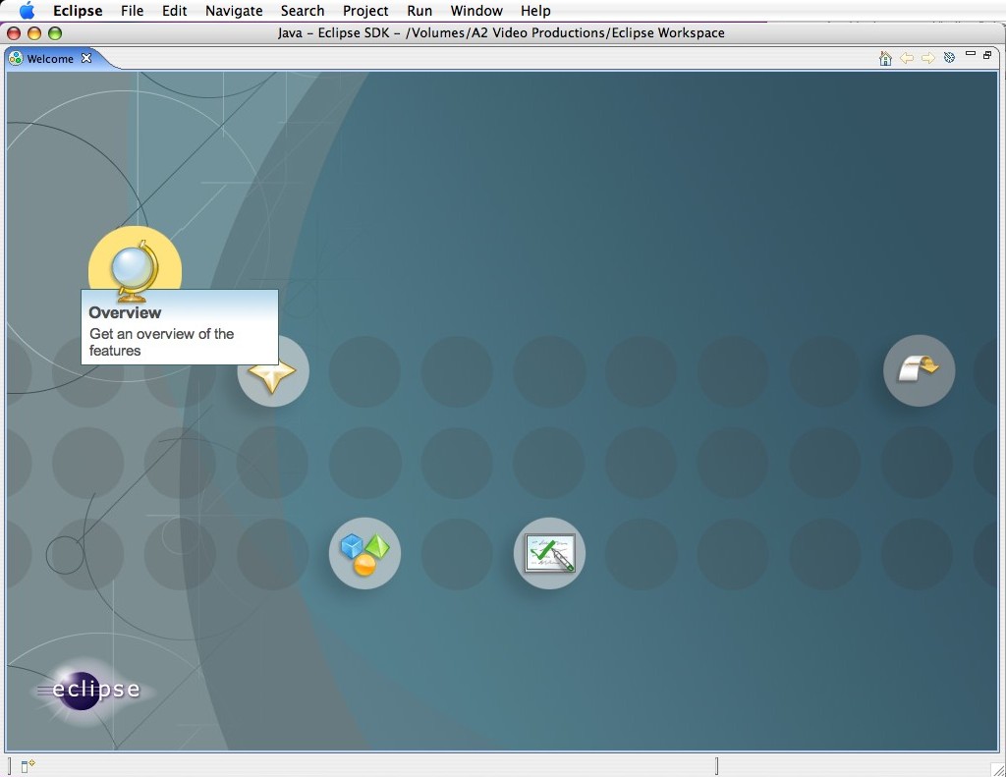Click the fast view icon in status bar

(28, 765)
